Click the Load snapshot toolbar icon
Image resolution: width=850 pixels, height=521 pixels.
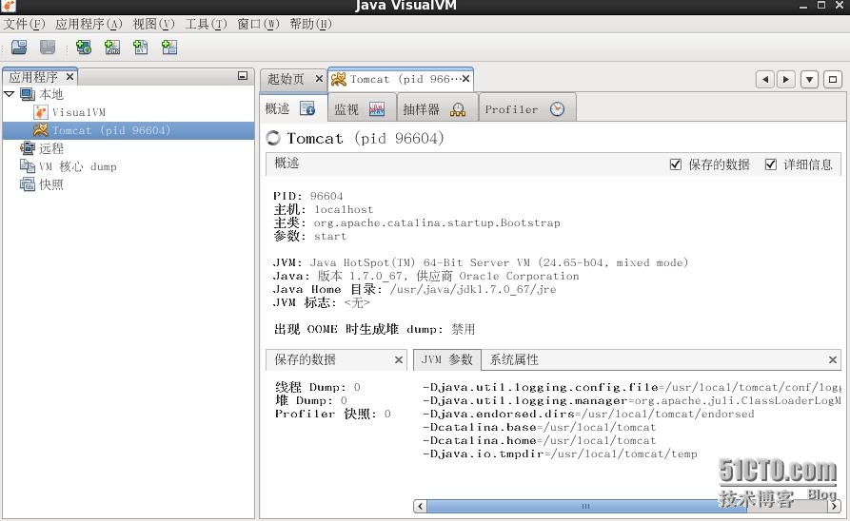coord(19,48)
